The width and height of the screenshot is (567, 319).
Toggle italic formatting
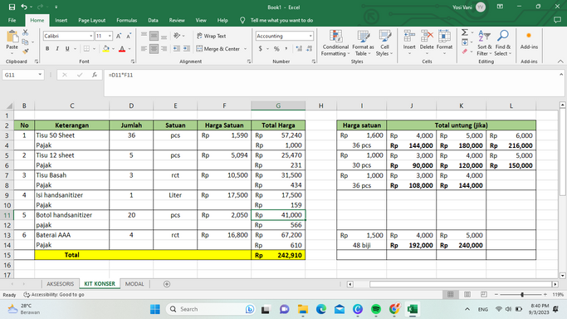pyautogui.click(x=57, y=49)
